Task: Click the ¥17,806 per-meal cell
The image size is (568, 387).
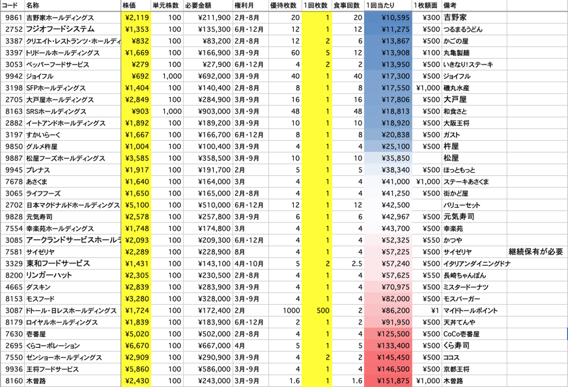Action: coord(388,100)
